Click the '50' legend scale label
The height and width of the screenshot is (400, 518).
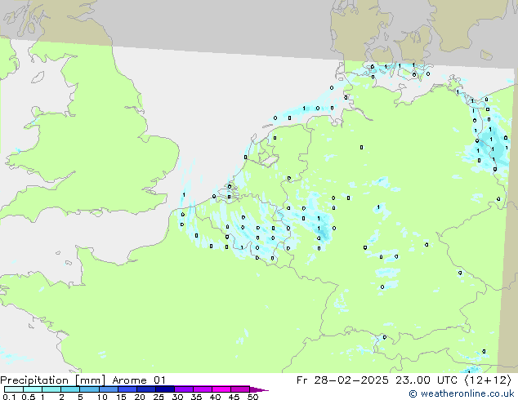pyautogui.click(x=252, y=397)
